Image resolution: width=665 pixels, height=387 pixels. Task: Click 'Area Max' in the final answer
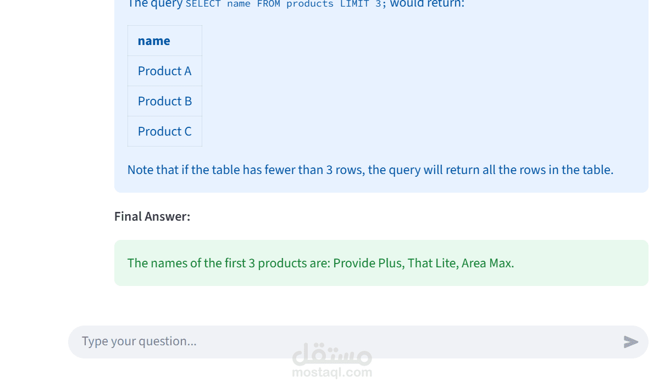(486, 263)
